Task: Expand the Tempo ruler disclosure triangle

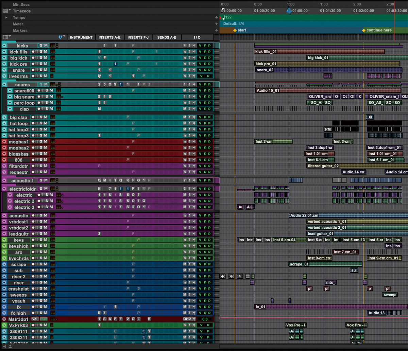Action: click(x=6, y=17)
